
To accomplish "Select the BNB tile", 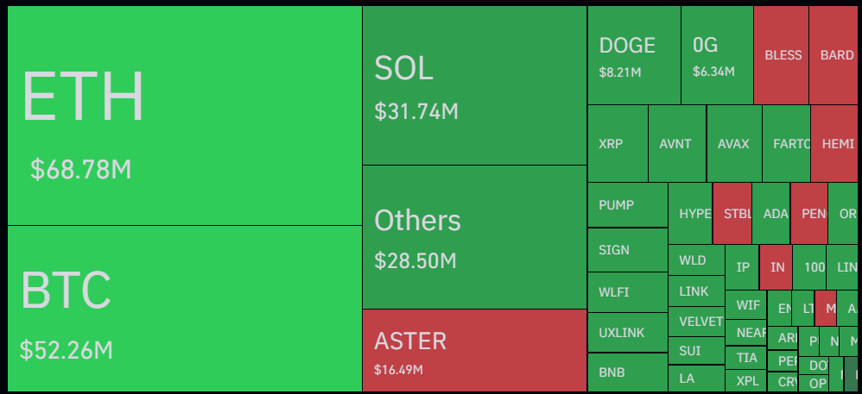I will point(627,372).
